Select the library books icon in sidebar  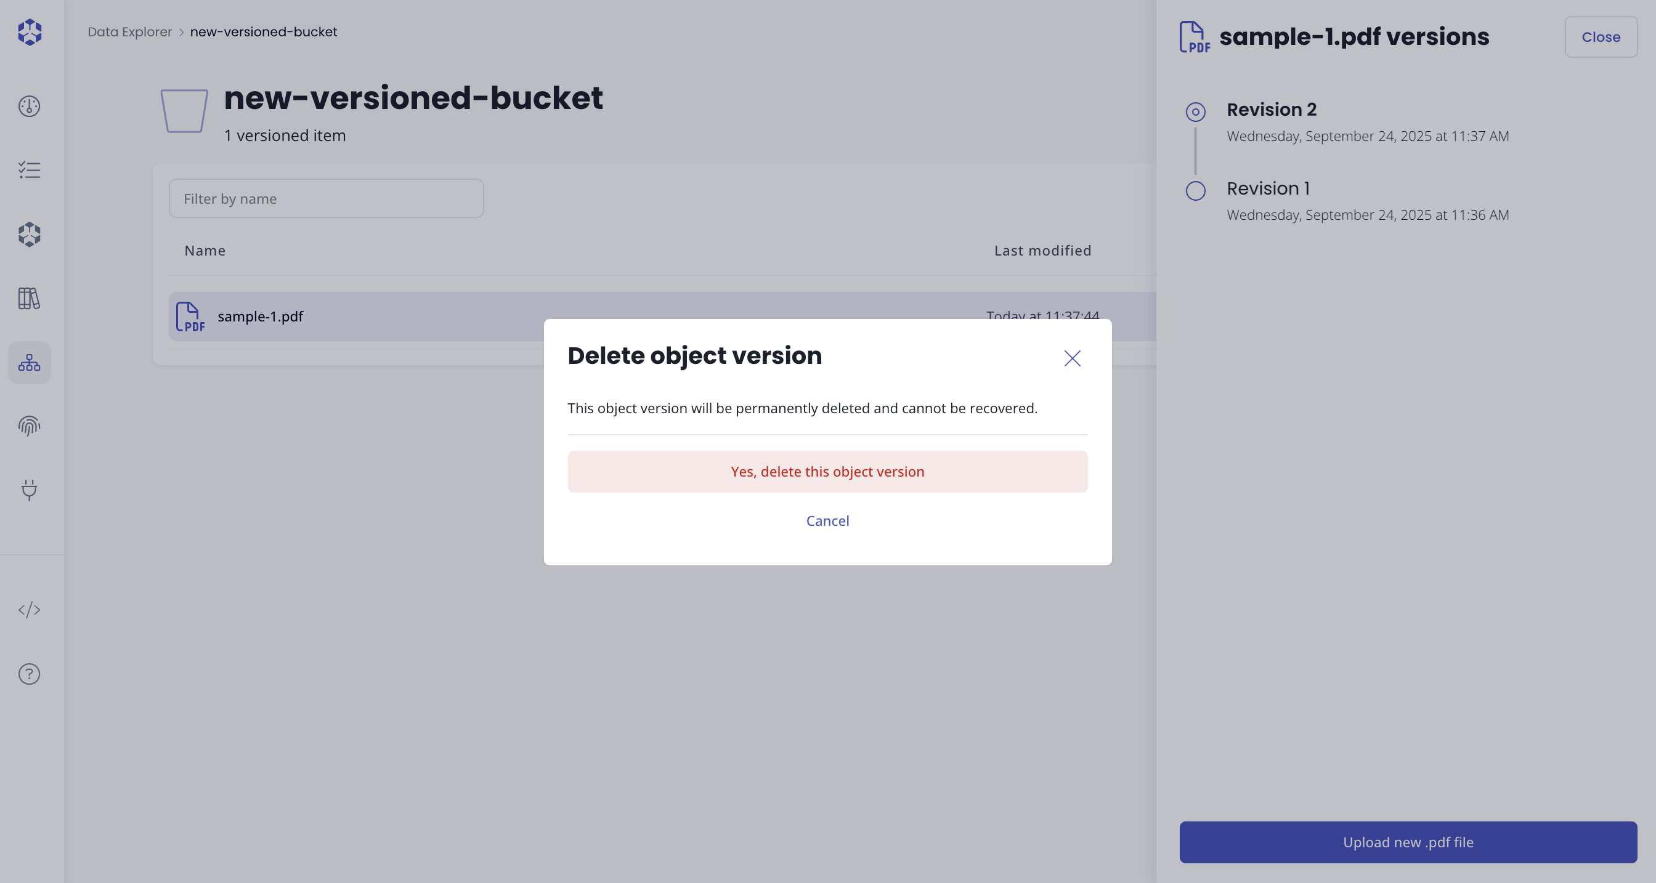[x=29, y=299]
